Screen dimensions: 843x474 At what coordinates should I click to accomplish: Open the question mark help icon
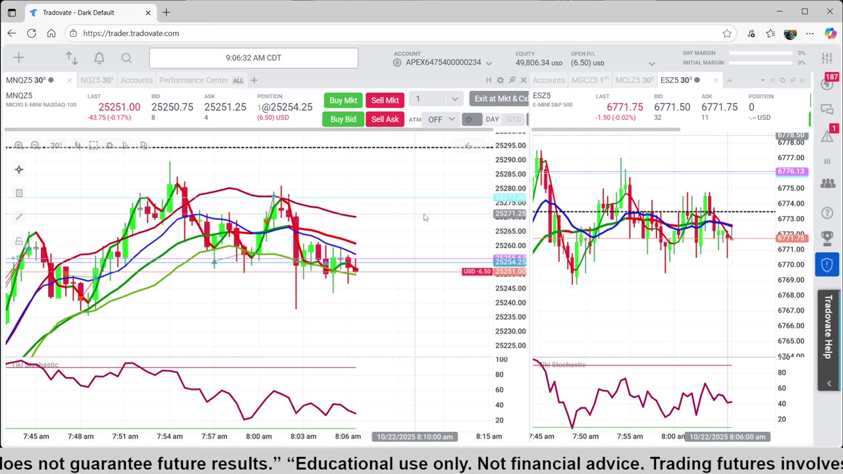827,213
